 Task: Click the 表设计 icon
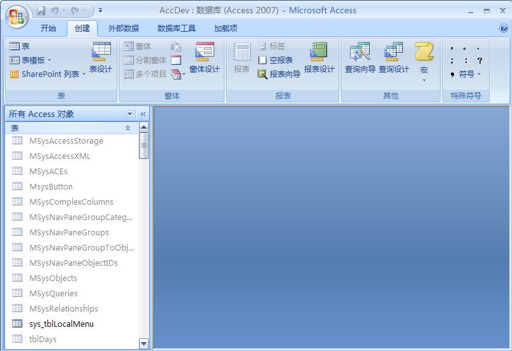coord(101,57)
